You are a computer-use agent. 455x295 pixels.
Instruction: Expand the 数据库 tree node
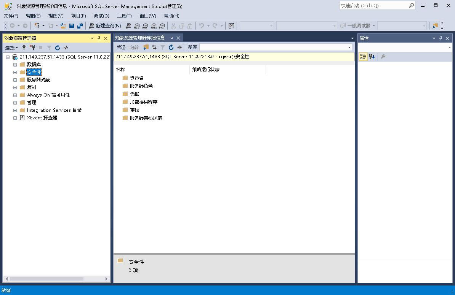14,64
